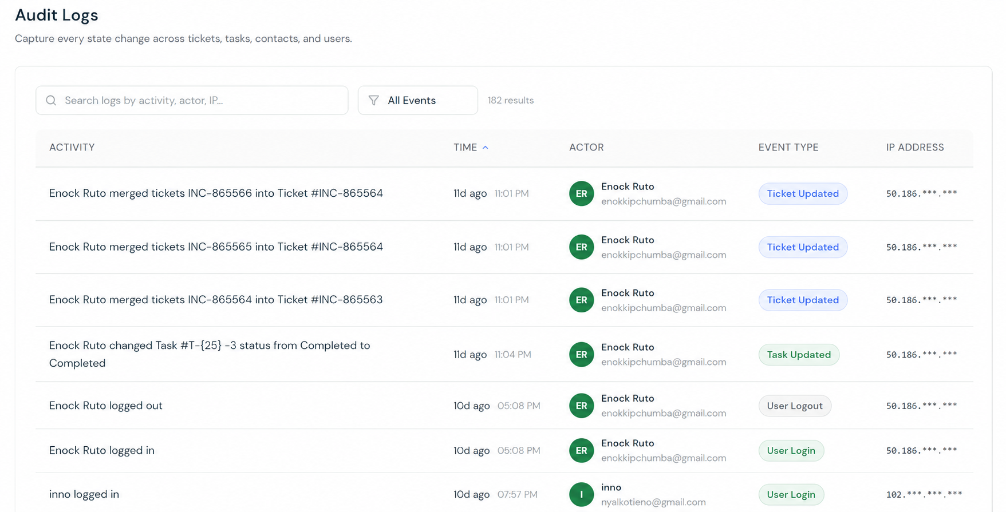Click ER avatar in Task Updated row
This screenshot has height=512, width=1006.
coord(581,355)
